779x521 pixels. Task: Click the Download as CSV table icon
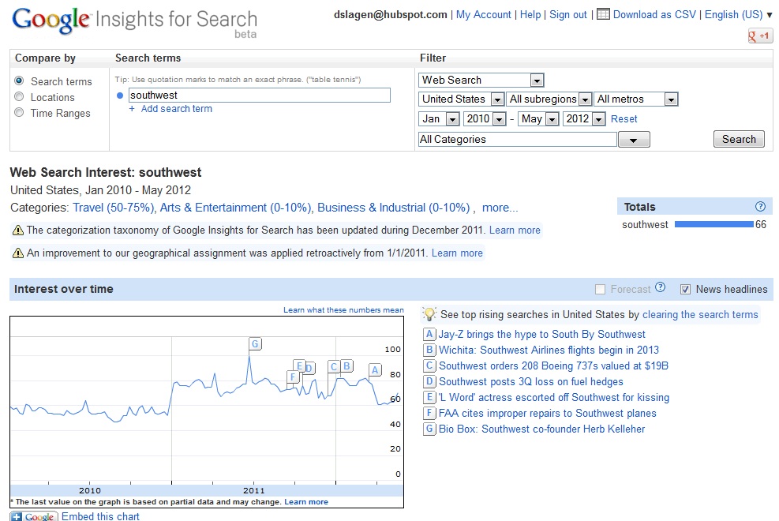603,14
